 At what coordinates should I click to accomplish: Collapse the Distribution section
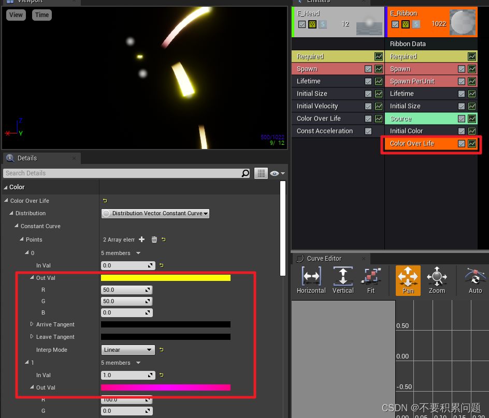(11, 213)
